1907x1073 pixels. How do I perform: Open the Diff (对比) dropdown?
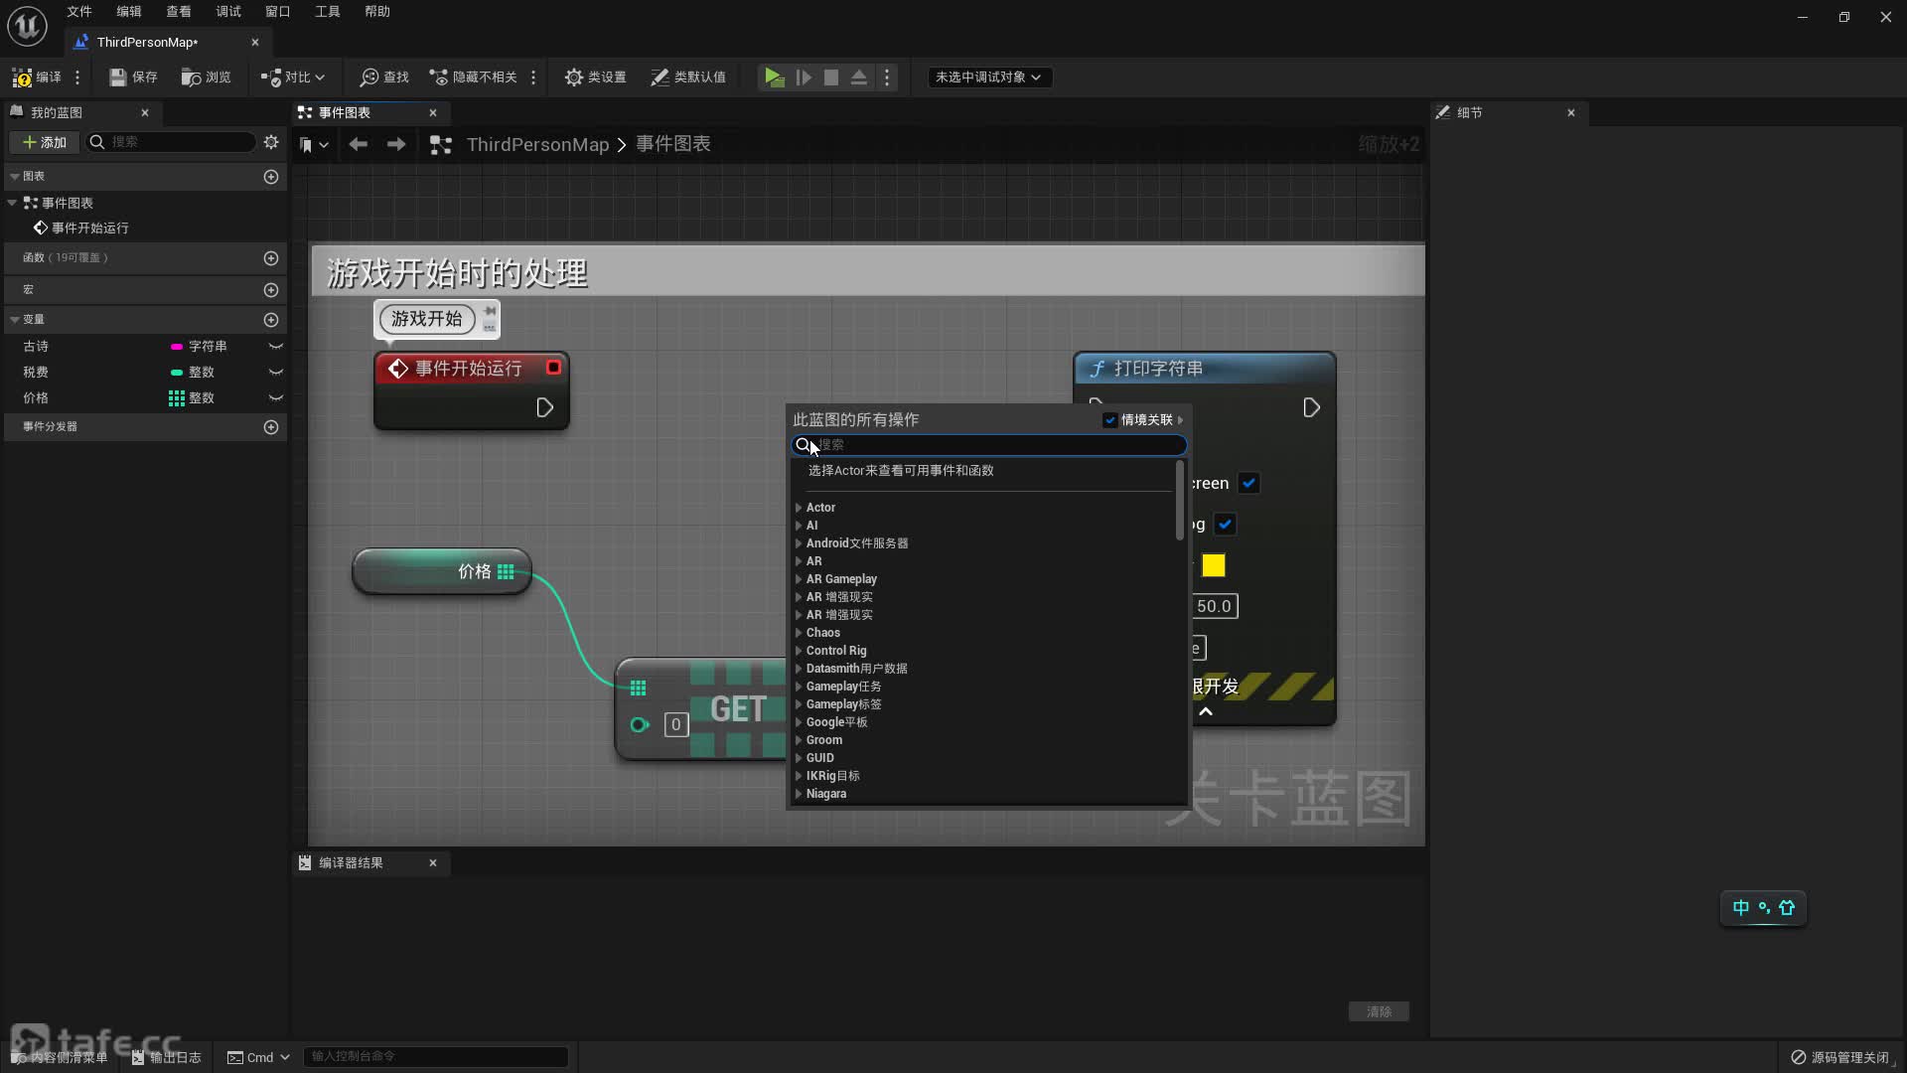[292, 77]
